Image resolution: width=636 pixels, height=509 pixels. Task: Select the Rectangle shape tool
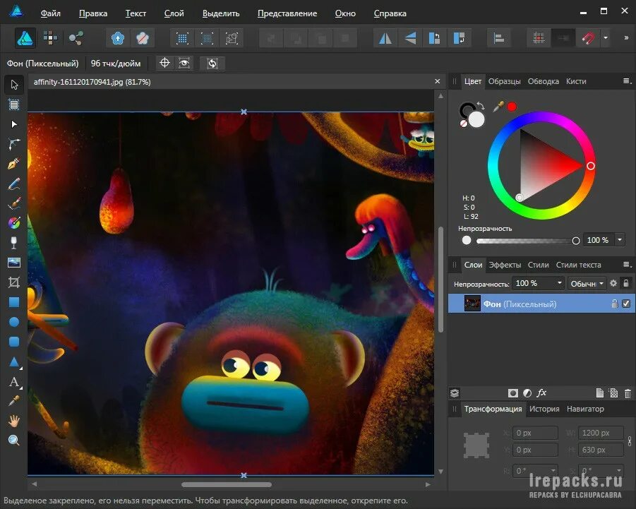click(14, 302)
